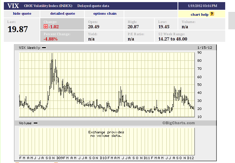Click the hide quote link
The width and height of the screenshot is (235, 163).
(x=22, y=14)
